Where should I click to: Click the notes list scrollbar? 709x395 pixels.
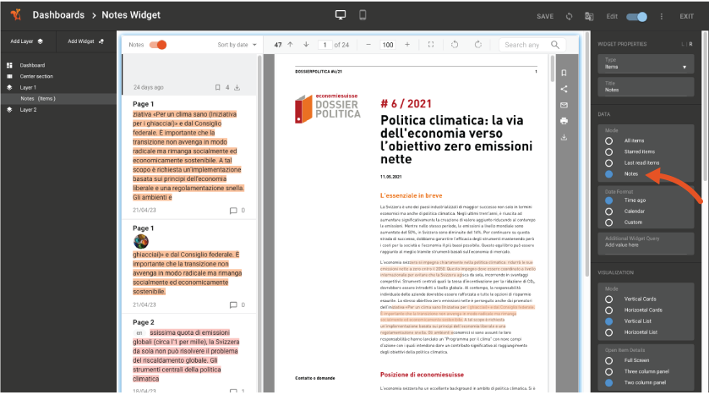[259, 223]
